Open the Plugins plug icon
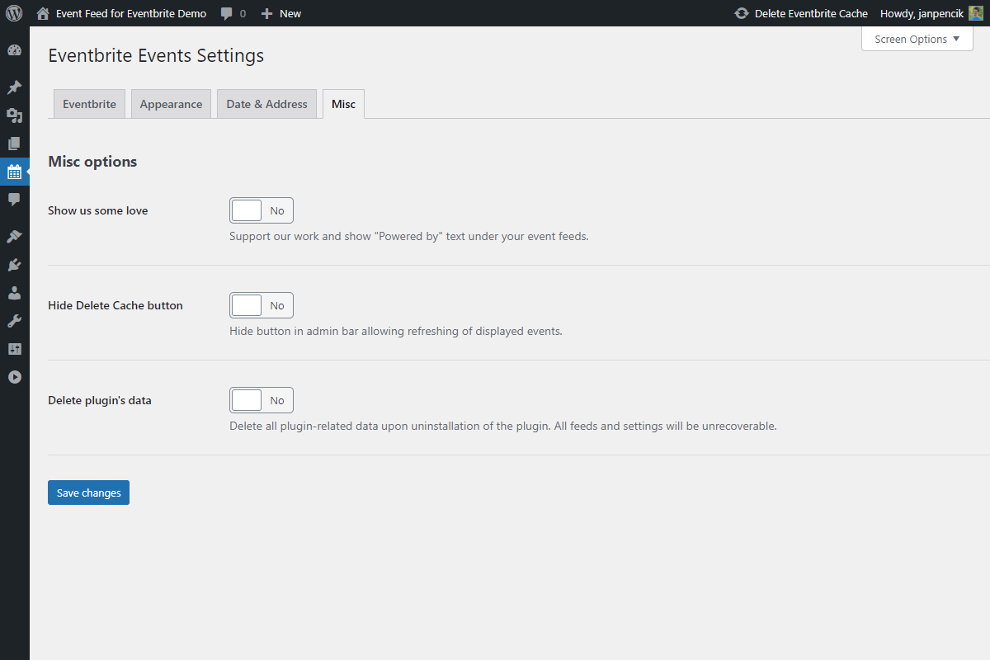Image resolution: width=990 pixels, height=660 pixels. 14,265
